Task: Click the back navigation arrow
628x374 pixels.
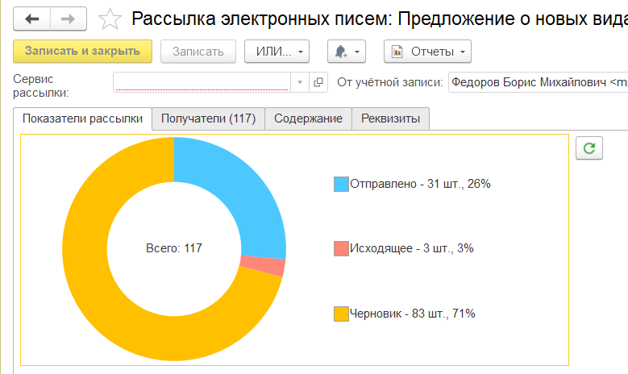Action: [32, 19]
